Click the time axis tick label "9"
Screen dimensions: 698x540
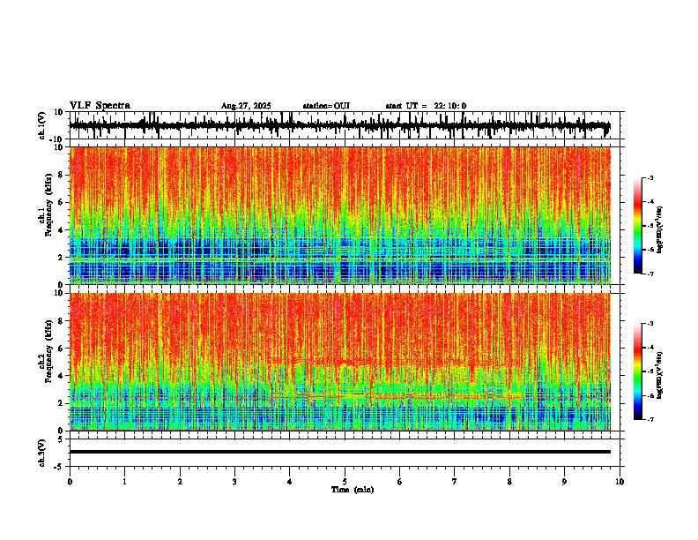564,482
